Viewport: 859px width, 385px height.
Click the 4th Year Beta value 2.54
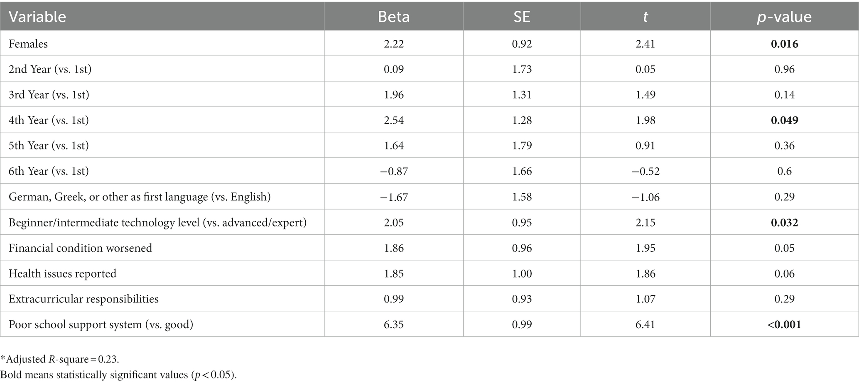click(394, 120)
